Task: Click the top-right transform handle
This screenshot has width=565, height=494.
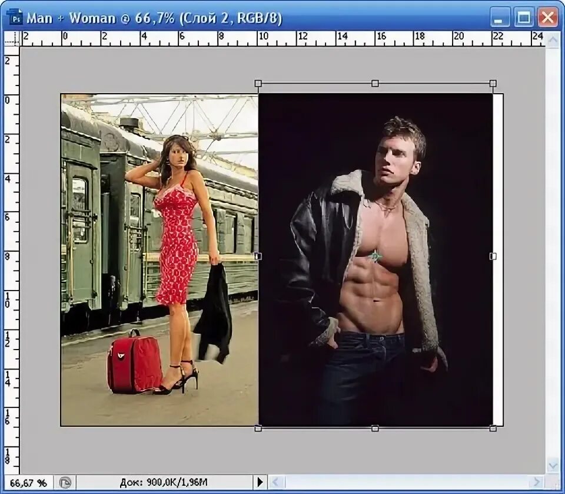Action: [x=493, y=83]
